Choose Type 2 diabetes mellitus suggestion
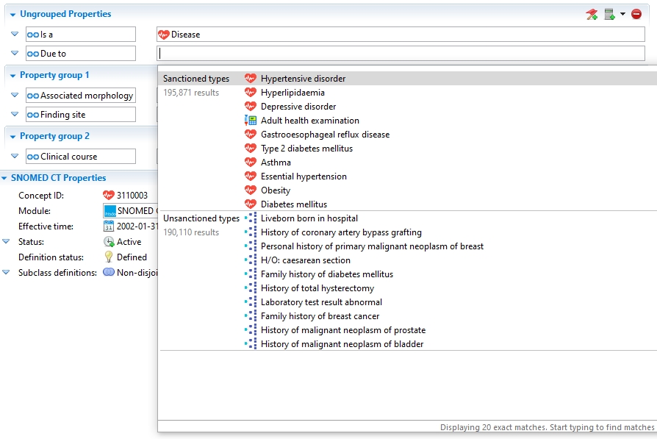Viewport: 657px width, 439px height. pyautogui.click(x=306, y=149)
